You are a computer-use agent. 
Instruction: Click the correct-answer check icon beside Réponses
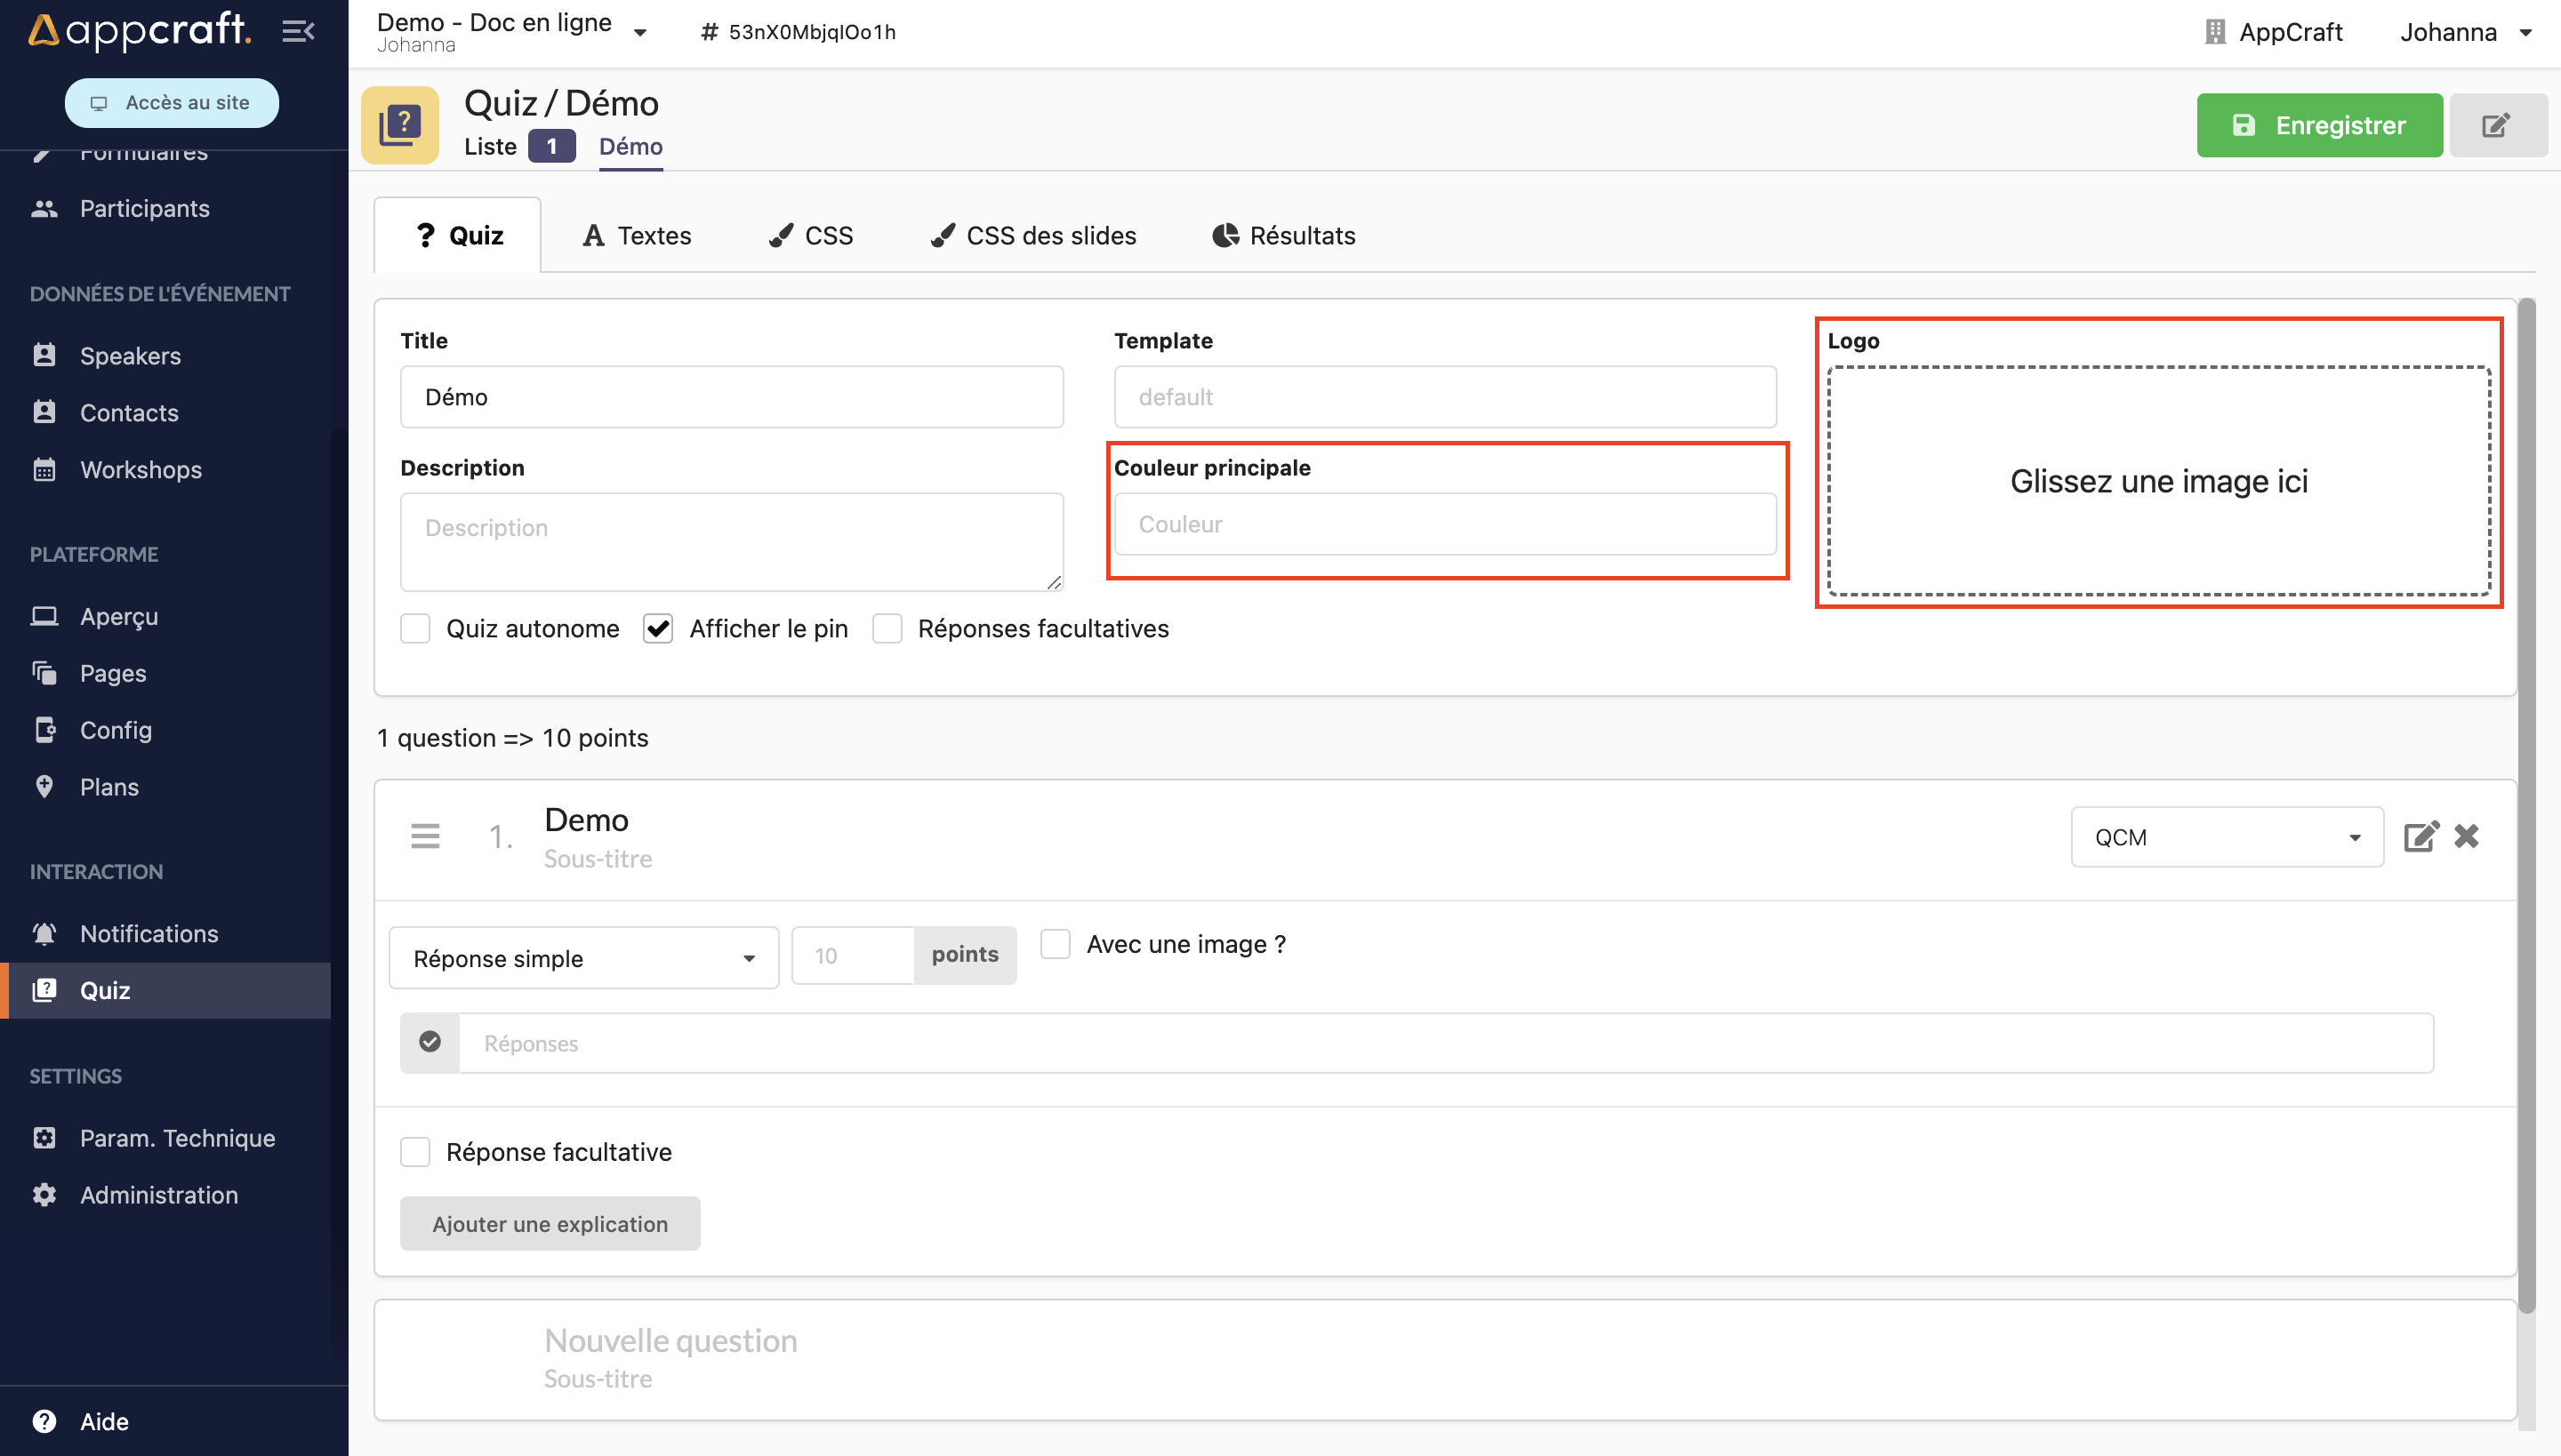[430, 1042]
